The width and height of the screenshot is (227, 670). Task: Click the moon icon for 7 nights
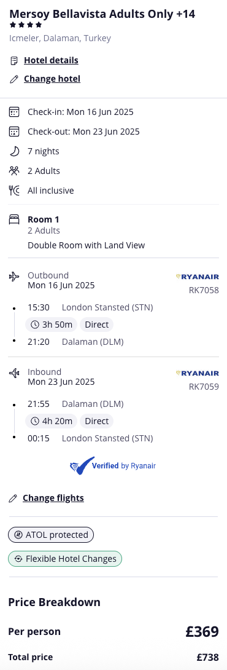pos(14,151)
